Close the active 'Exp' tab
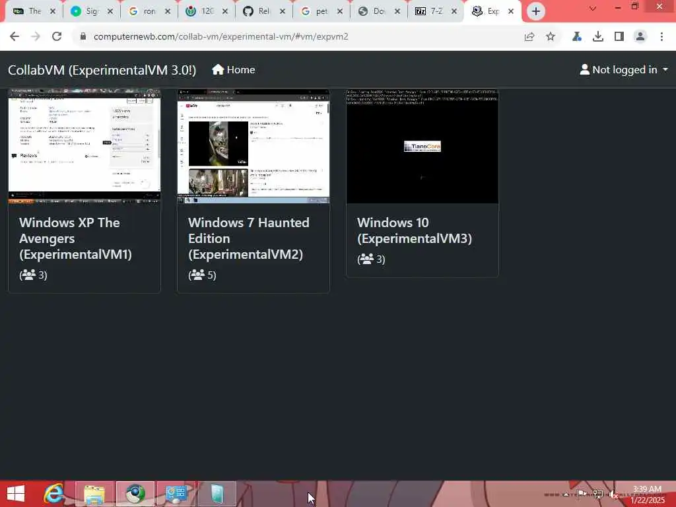 511,12
